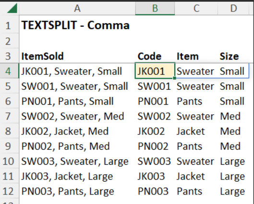
Task: Select column B header
Action: [x=155, y=8]
